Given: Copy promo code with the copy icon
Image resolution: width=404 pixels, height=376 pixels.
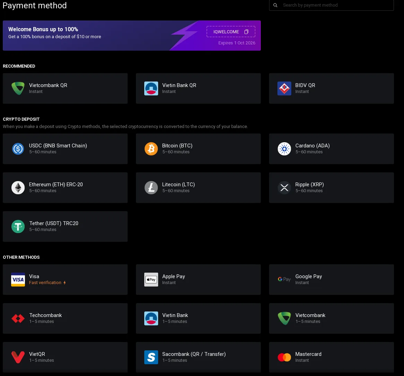Looking at the screenshot, I should (x=246, y=32).
